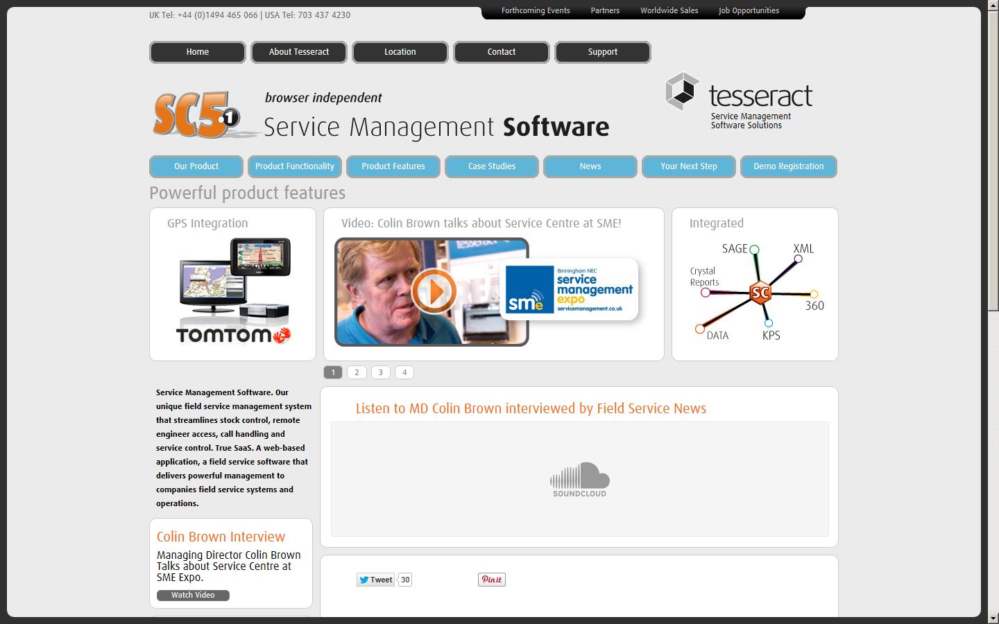The width and height of the screenshot is (999, 624).
Task: Click the orange SC hub icon
Action: (x=760, y=293)
